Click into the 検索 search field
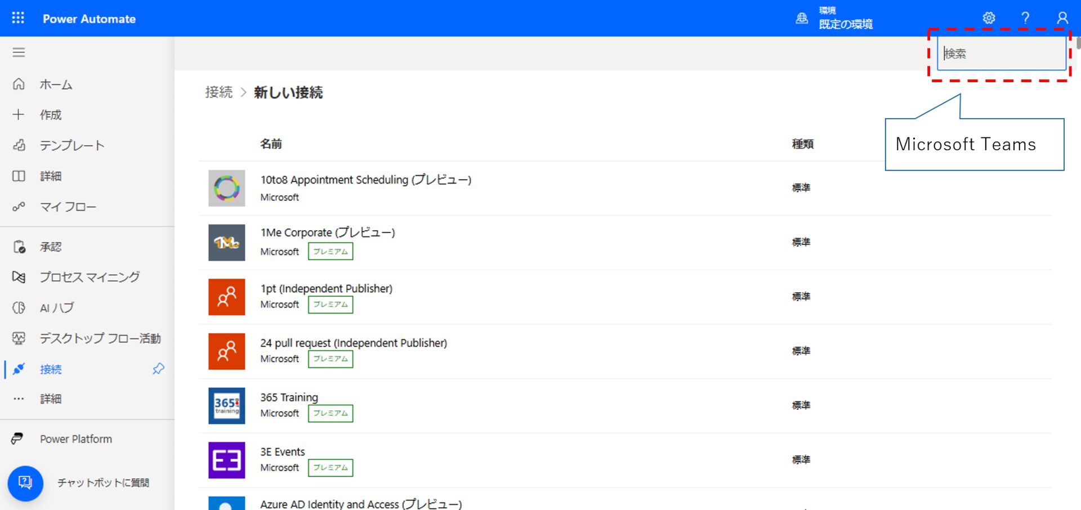Viewport: 1081px width, 510px height. [1002, 53]
